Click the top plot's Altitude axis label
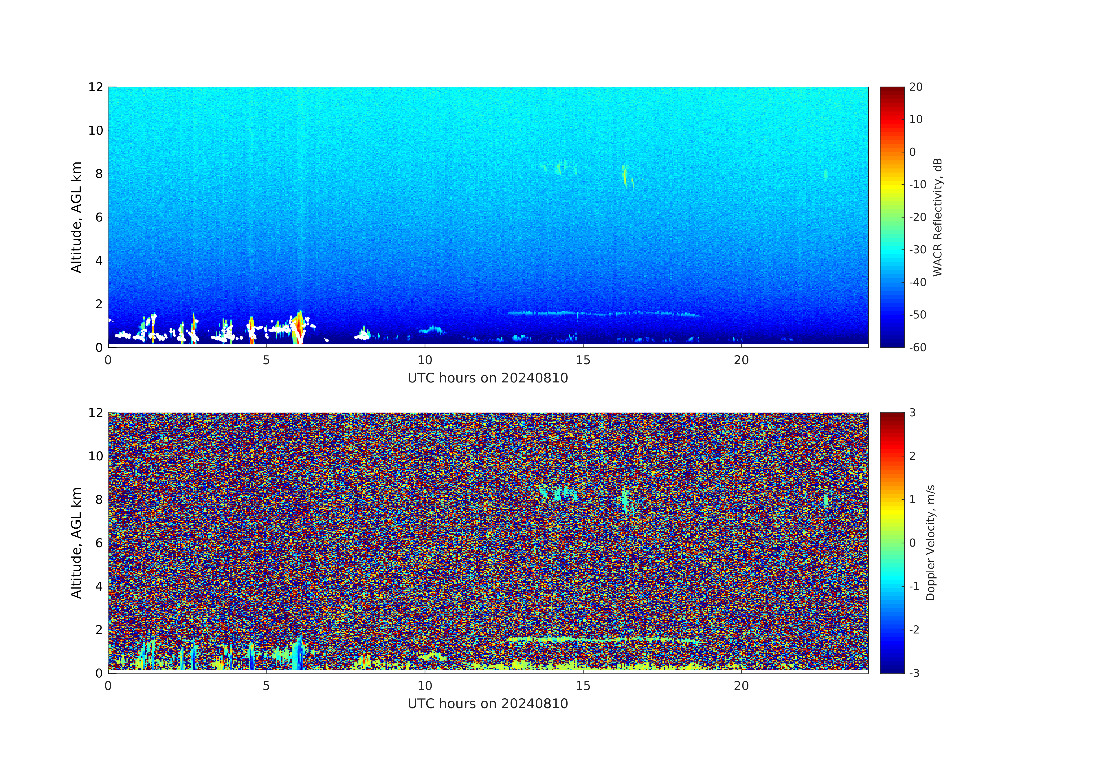The height and width of the screenshot is (760, 1107). pyautogui.click(x=76, y=217)
